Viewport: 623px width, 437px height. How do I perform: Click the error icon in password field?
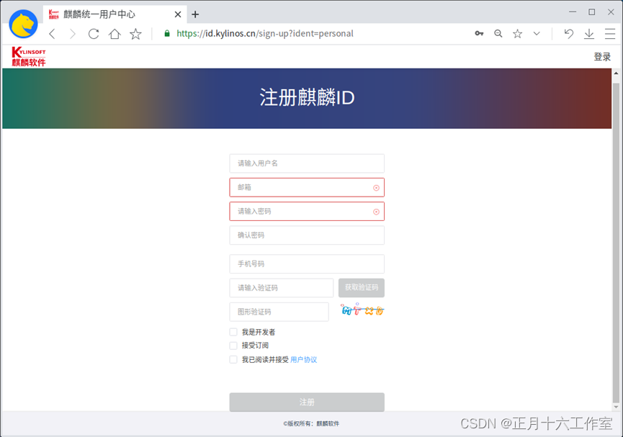376,212
